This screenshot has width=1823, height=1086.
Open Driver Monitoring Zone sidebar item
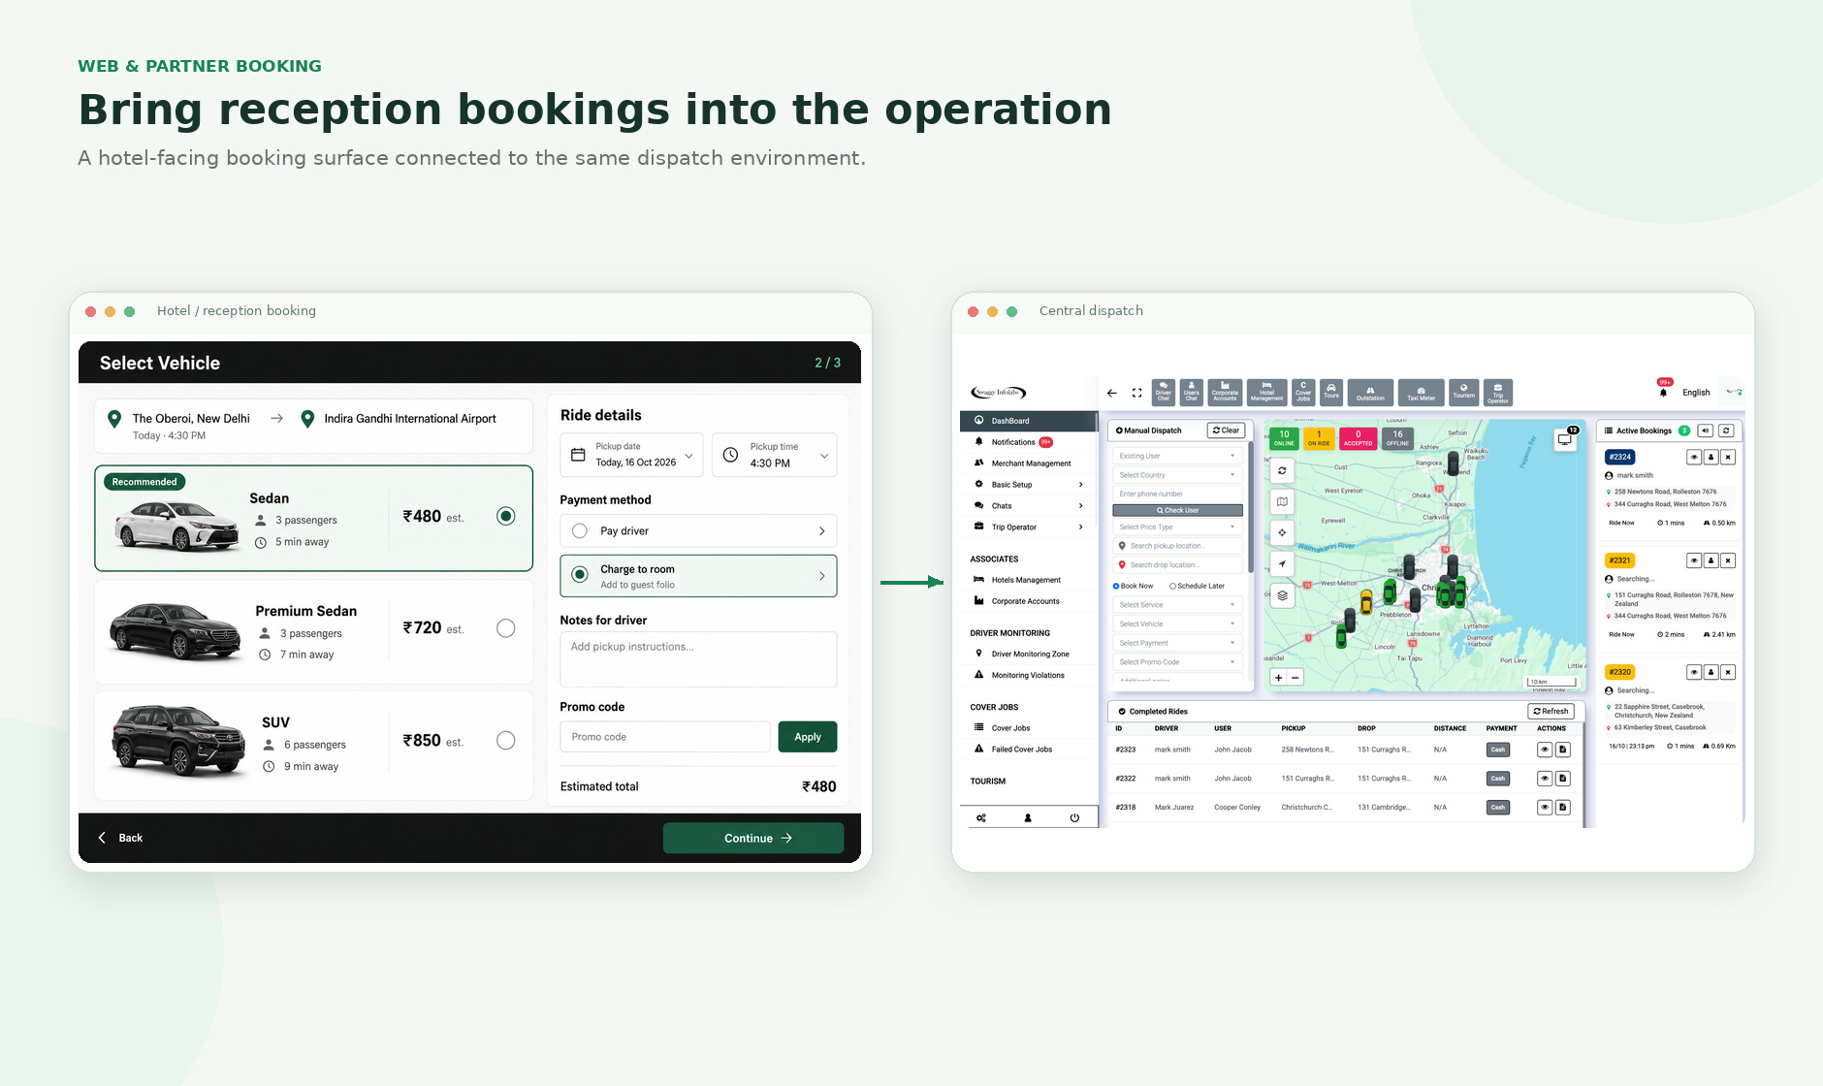click(x=1029, y=655)
